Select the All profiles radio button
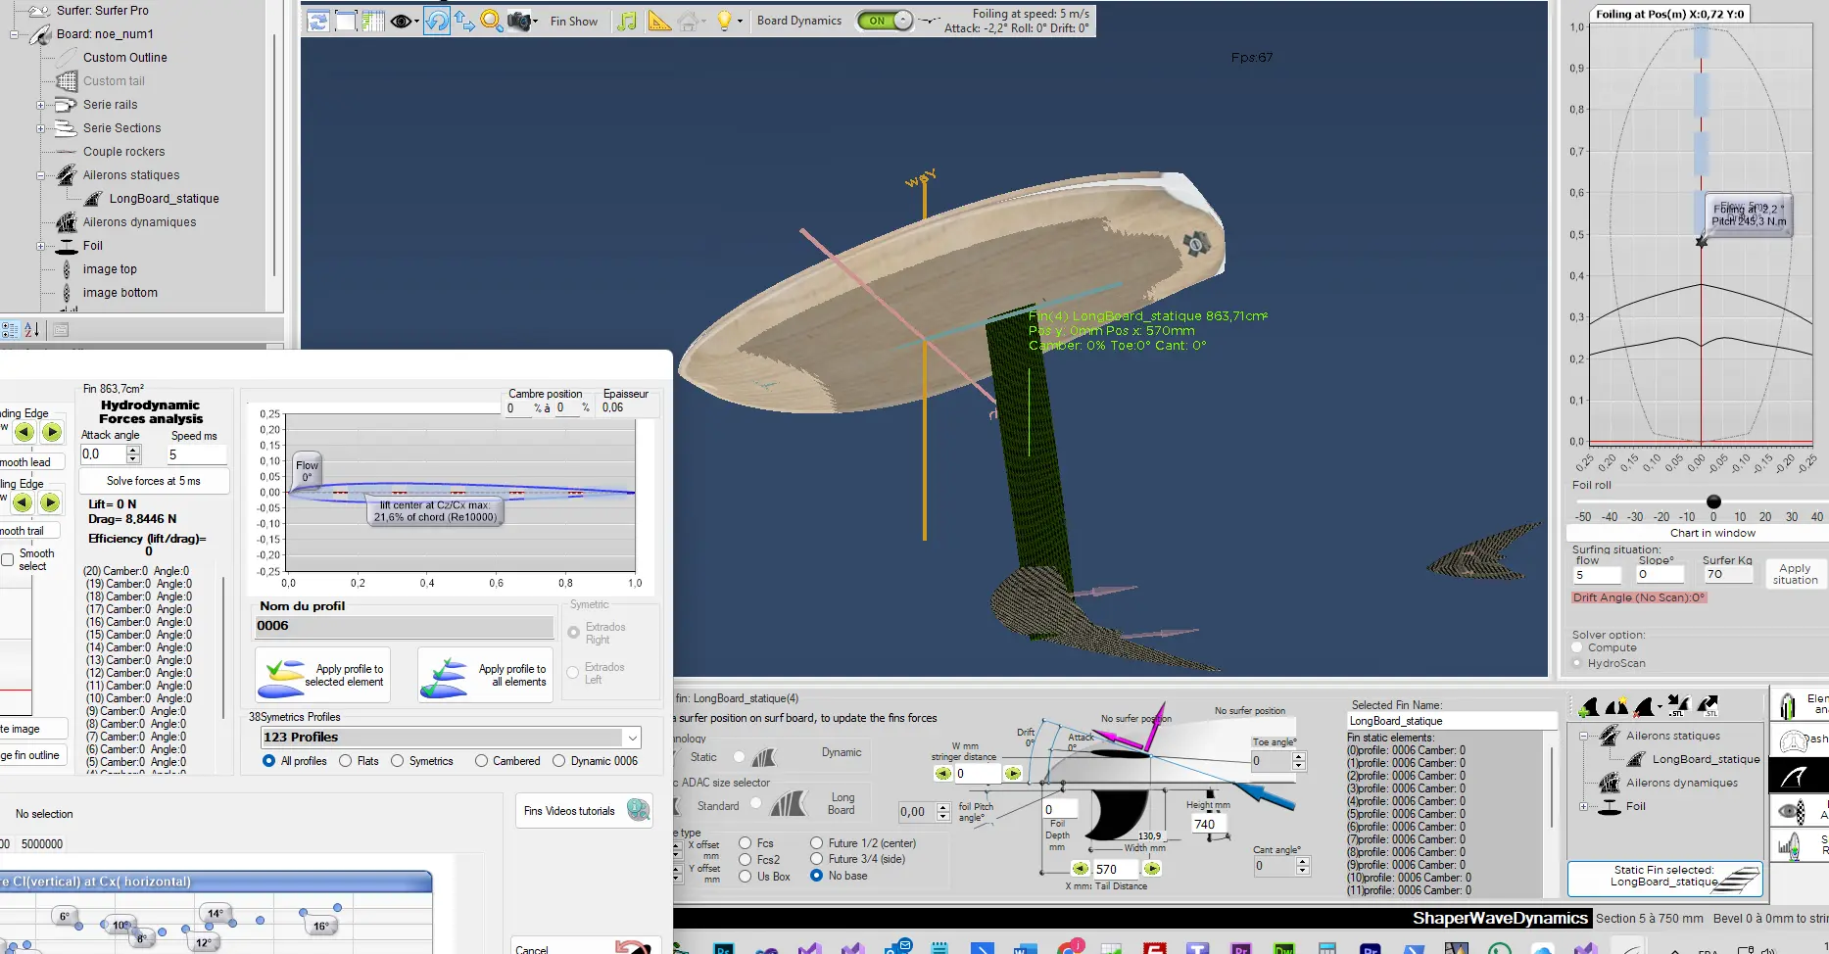The width and height of the screenshot is (1829, 954). tap(268, 761)
